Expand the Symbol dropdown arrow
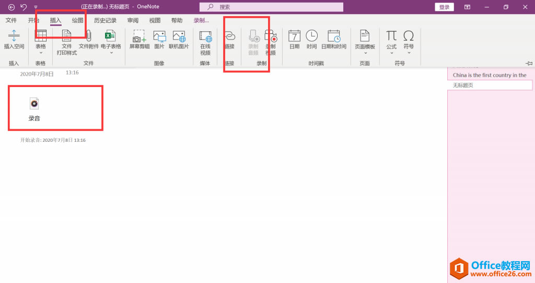Screen dimensions: 535x283 (x=409, y=53)
